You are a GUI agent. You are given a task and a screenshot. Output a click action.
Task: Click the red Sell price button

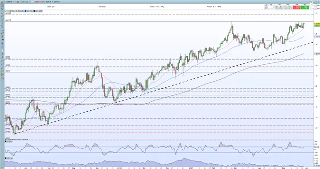296,8
